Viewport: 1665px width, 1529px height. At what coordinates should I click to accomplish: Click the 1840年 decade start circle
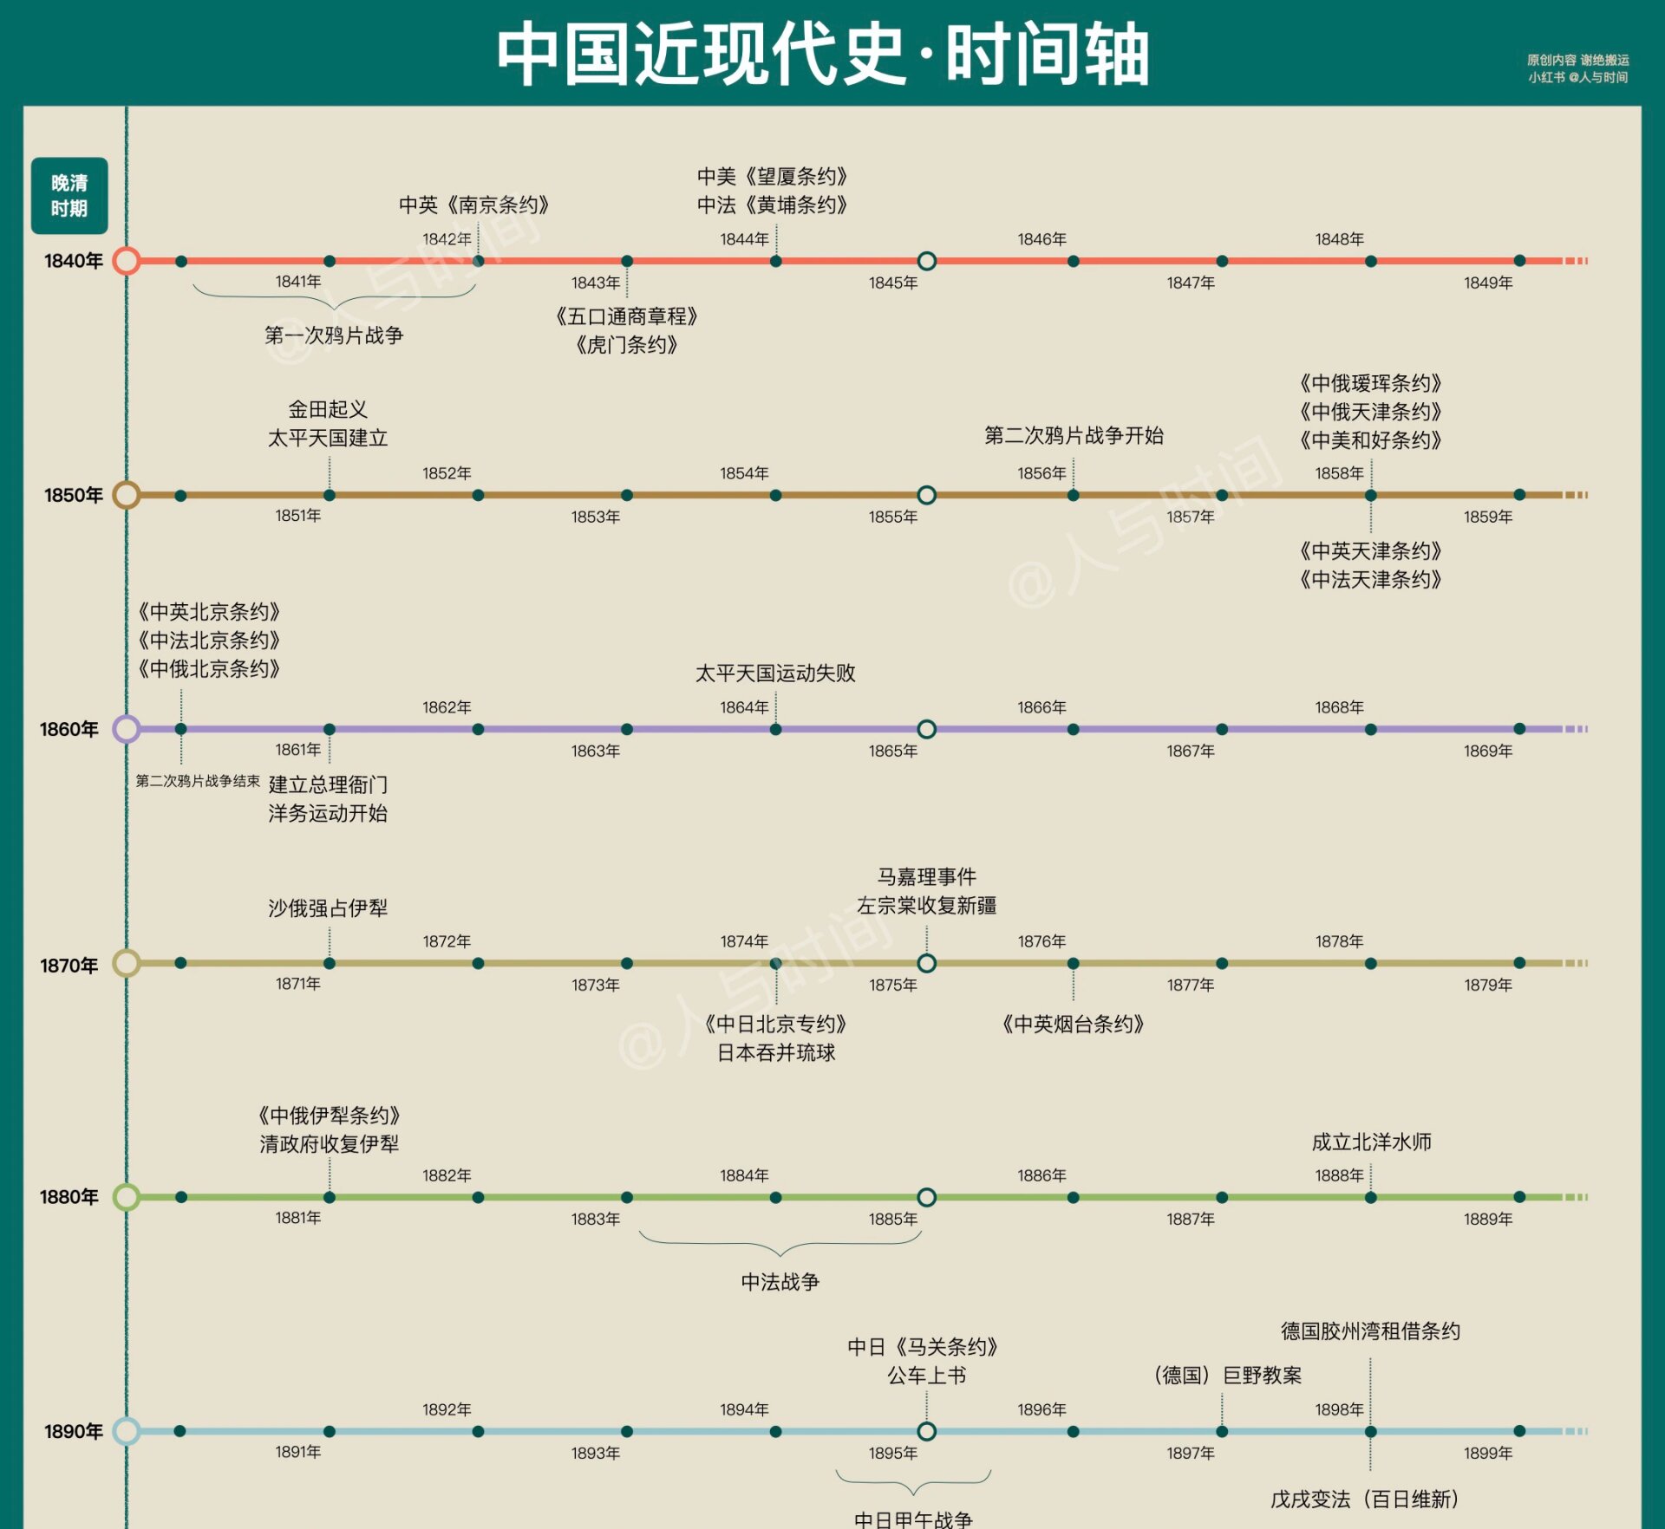[x=127, y=261]
